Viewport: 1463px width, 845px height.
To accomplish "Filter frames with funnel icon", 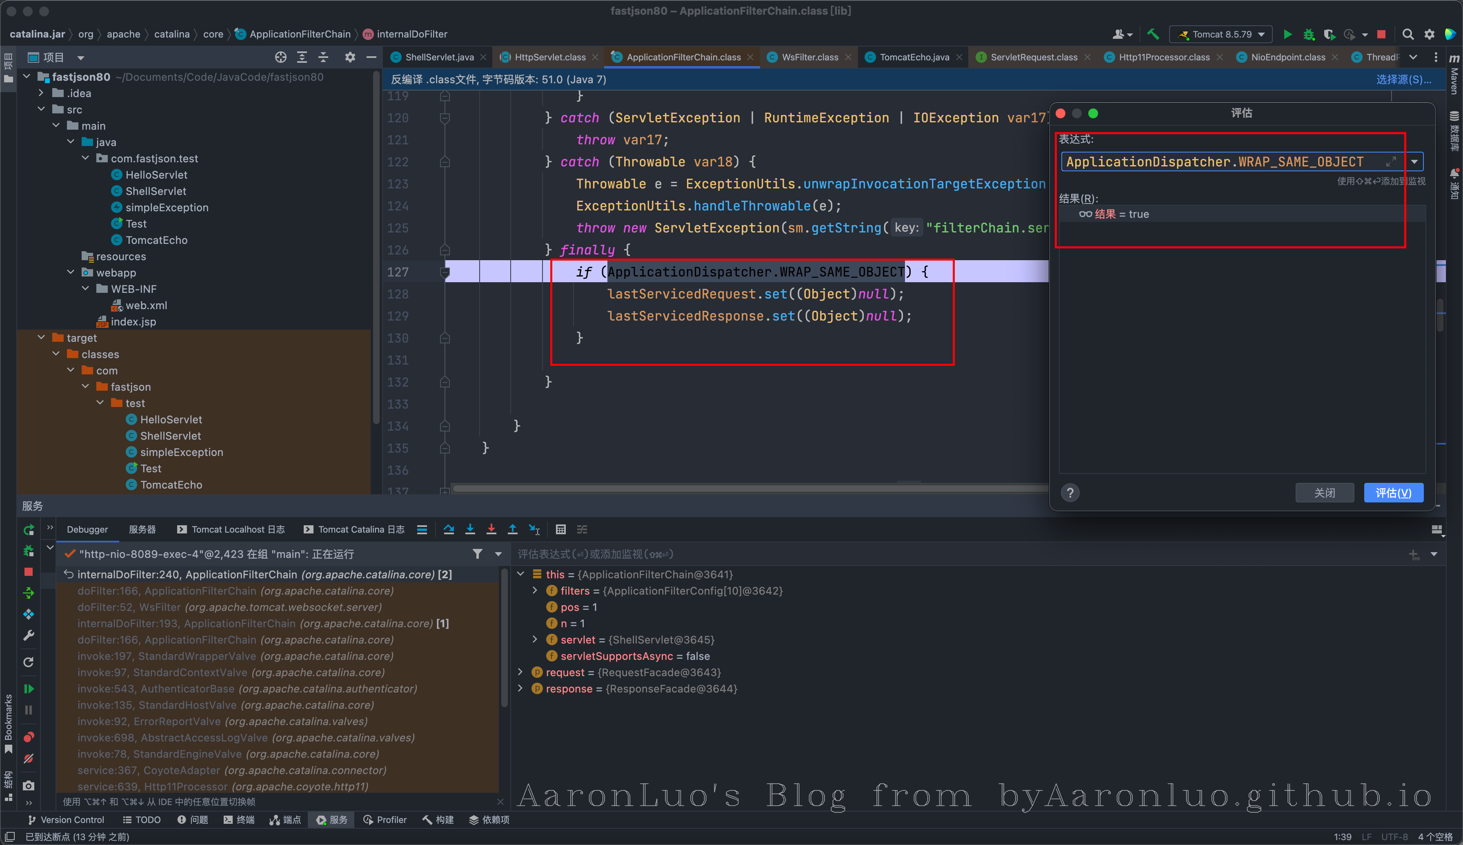I will (x=477, y=554).
